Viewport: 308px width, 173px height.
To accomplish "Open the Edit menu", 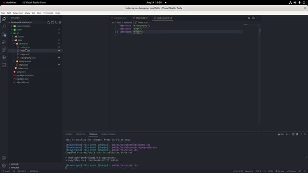I will [x=9, y=13].
